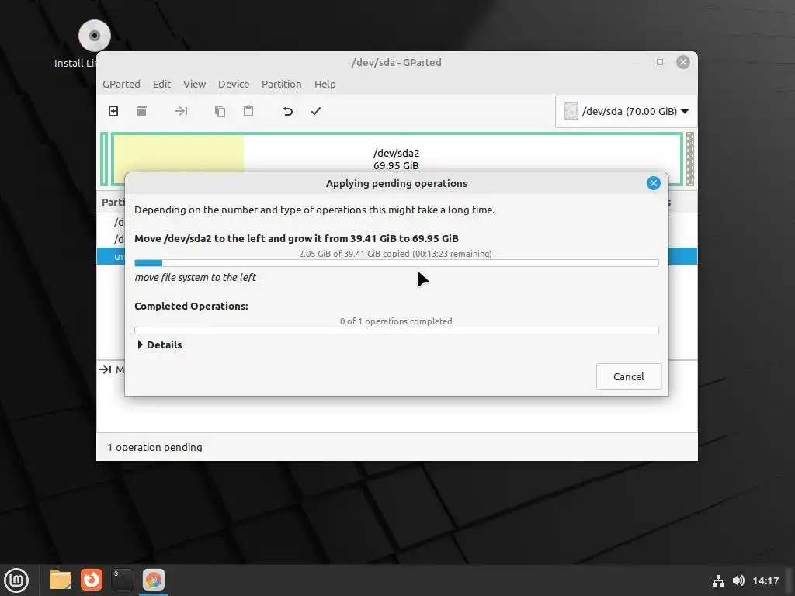Screen dimensions: 795x596
Task: Maximize the GParted window
Action: tap(660, 62)
